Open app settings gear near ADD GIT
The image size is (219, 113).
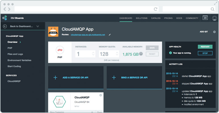click(x=214, y=32)
